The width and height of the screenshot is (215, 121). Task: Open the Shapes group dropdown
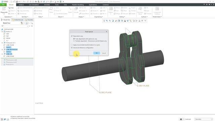[x=81, y=17]
